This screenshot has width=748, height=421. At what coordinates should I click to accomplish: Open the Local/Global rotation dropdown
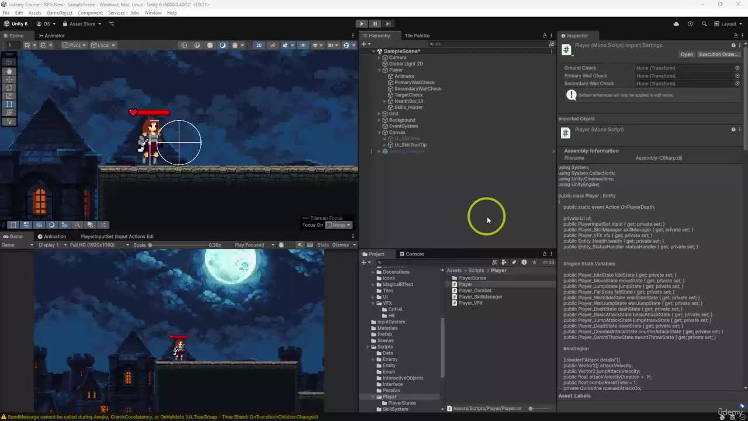(x=102, y=45)
